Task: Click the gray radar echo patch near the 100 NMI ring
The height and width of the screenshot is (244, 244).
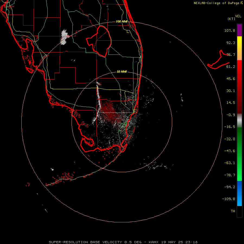Action: (65, 37)
